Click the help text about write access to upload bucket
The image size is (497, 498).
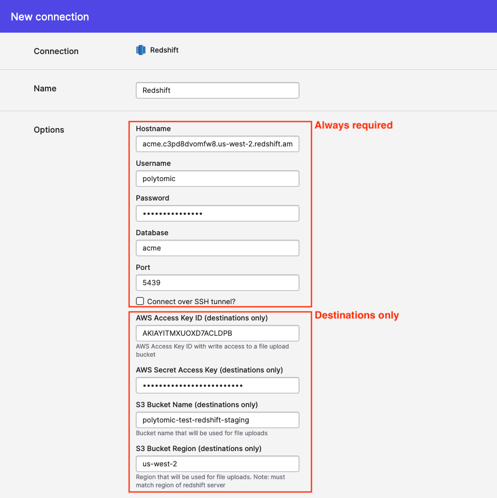212,351
